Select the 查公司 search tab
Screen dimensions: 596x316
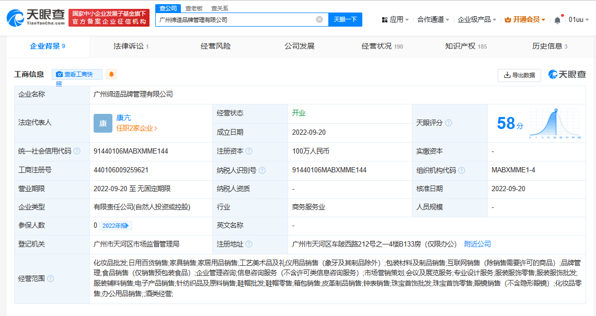pos(168,8)
